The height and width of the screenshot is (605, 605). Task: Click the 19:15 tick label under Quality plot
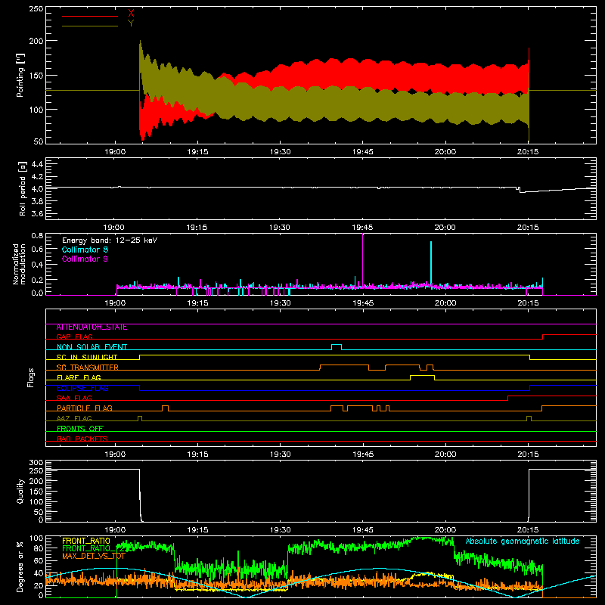pos(197,530)
